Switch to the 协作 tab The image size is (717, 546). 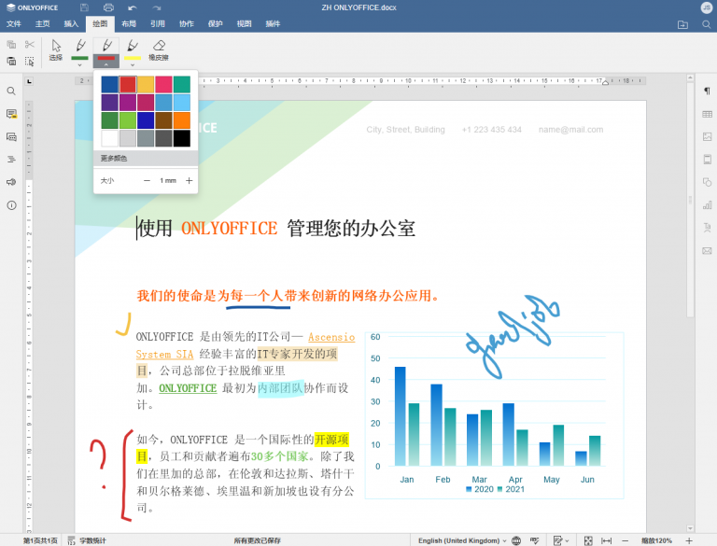(187, 23)
